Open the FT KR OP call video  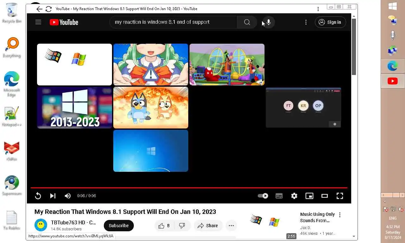(303, 108)
